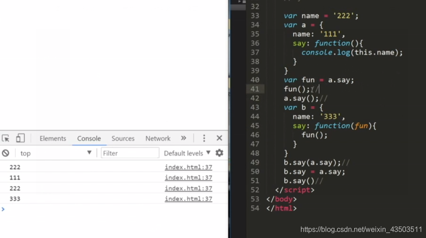Image resolution: width=426 pixels, height=238 pixels.
Task: Click line number 49 in the gutter
Action: [255, 162]
